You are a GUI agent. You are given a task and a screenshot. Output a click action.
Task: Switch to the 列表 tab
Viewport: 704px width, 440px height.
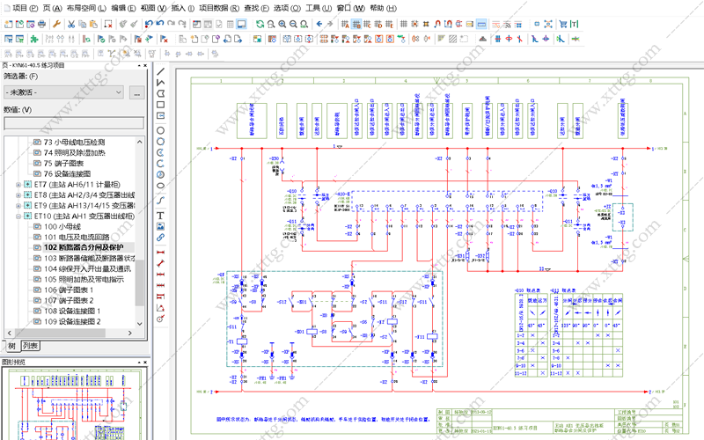(x=31, y=346)
